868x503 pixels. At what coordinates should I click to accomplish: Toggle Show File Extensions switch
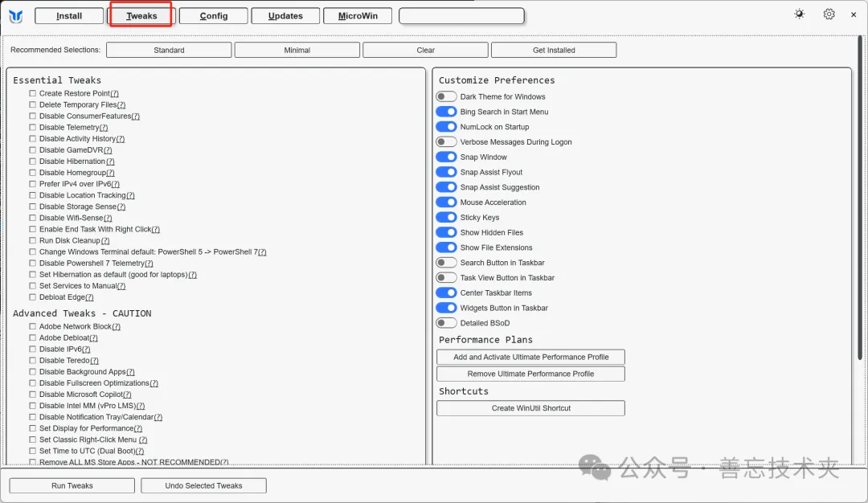coord(446,247)
